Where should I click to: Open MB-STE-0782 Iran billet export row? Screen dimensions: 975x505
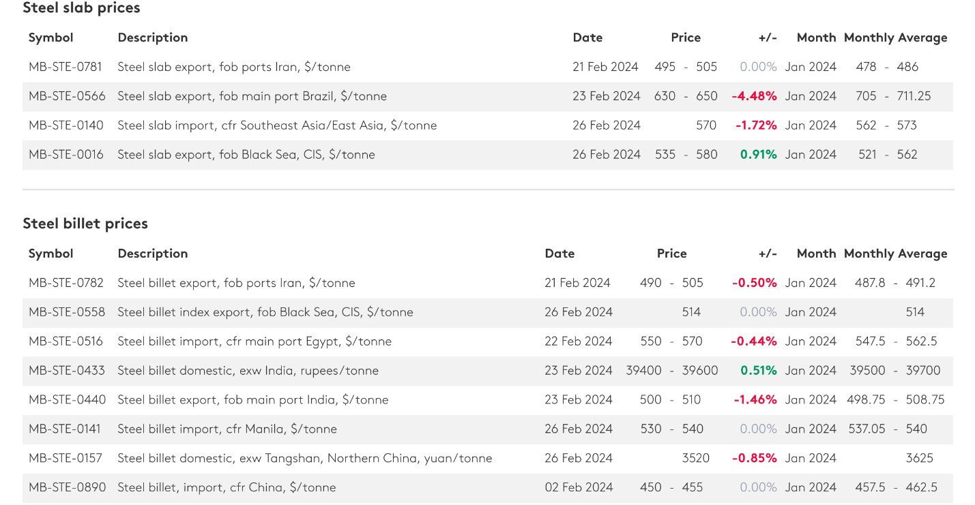(488, 283)
